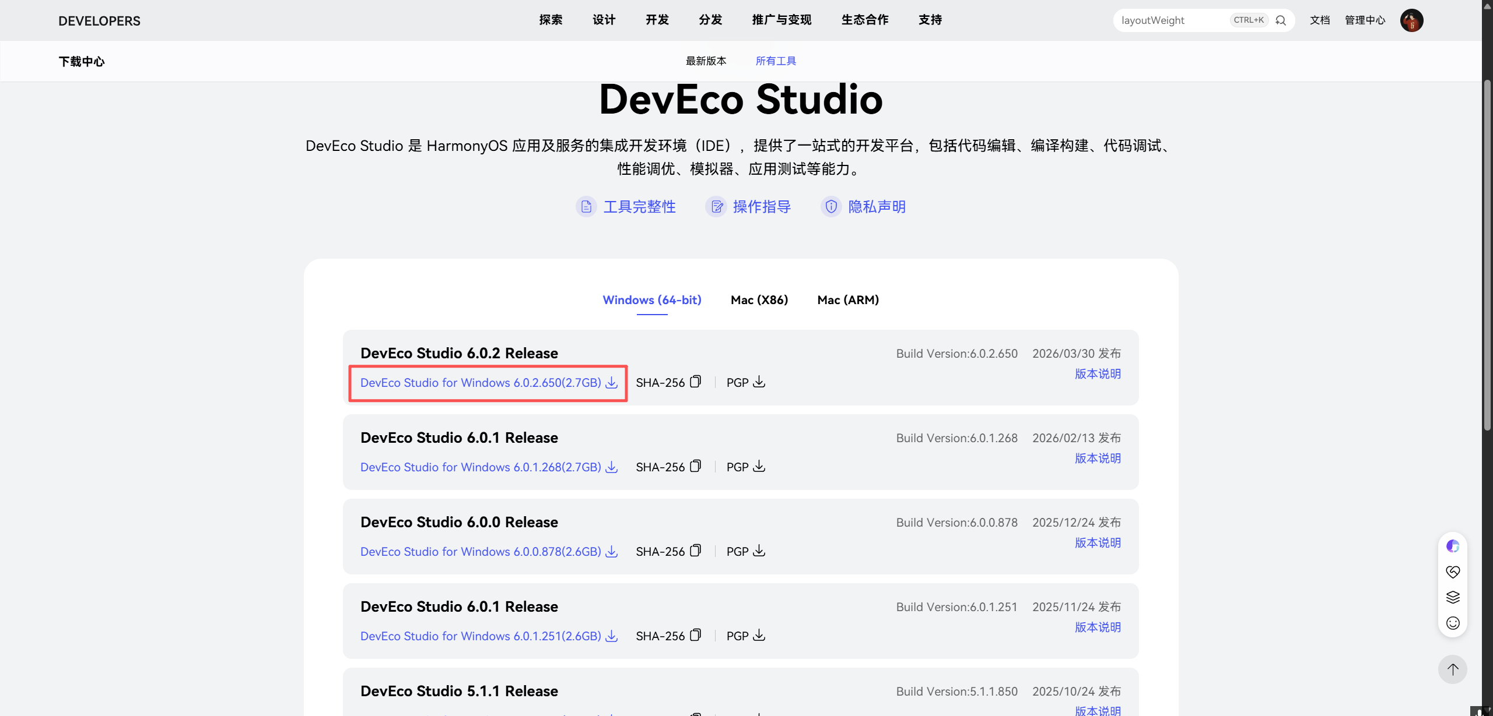
Task: Copy SHA-256 for build 6.0.1.268
Action: [x=695, y=466]
